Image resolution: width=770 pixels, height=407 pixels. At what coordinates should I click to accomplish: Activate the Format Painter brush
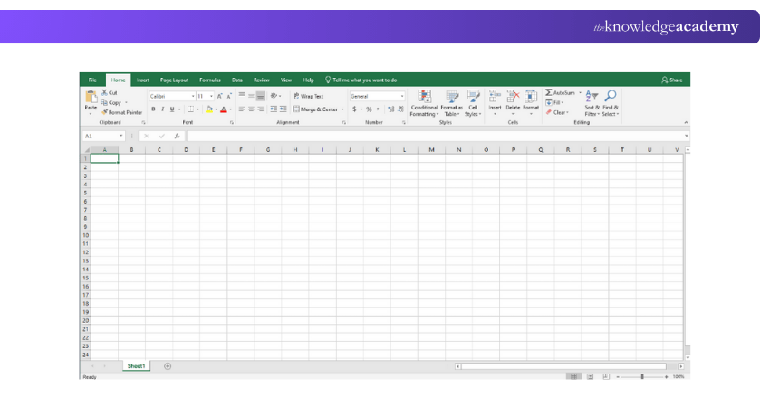tap(104, 112)
